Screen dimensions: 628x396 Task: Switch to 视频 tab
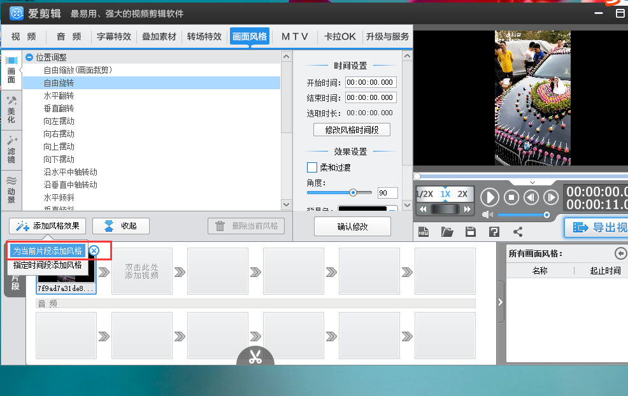pos(24,36)
